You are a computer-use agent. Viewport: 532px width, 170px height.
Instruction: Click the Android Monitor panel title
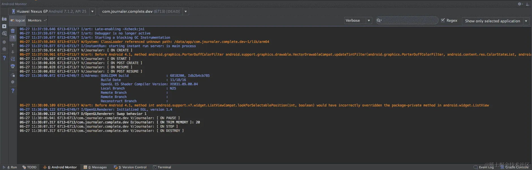(14, 4)
